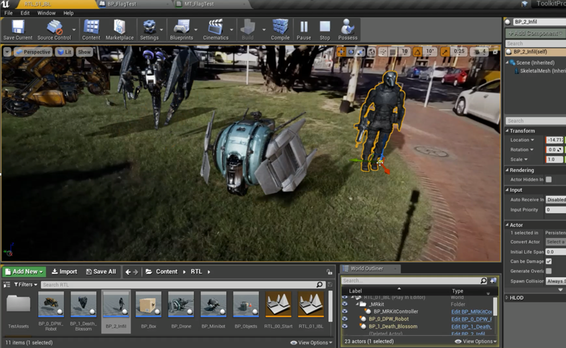566x348 pixels.
Task: Click the Edit BP_0_DPW link
Action: click(471, 319)
